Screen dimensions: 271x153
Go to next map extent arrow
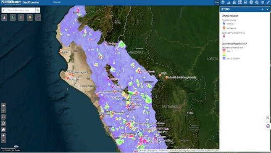3,110
